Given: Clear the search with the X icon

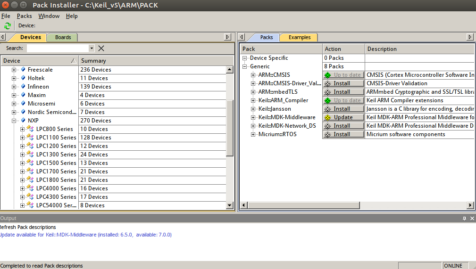Looking at the screenshot, I should click(x=101, y=48).
